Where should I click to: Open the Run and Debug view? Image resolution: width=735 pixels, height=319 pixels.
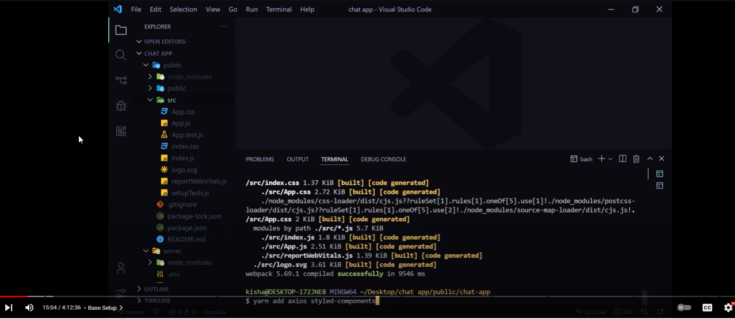pos(121,106)
